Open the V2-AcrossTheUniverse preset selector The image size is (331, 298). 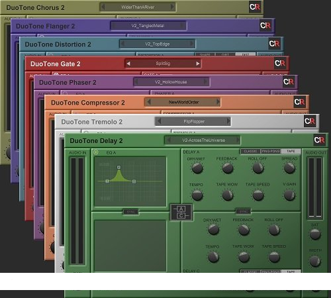pyautogui.click(x=203, y=140)
